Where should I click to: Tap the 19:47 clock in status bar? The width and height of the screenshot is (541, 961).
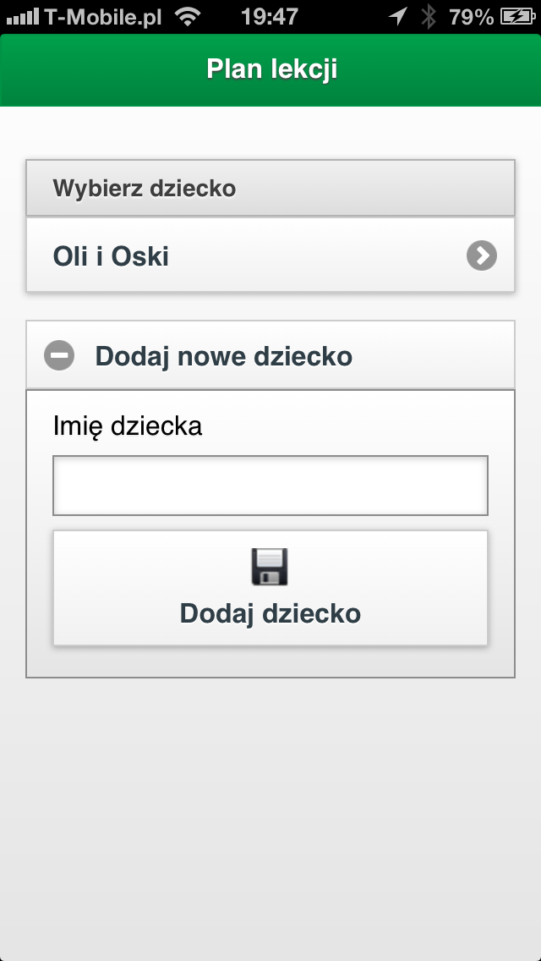[270, 17]
